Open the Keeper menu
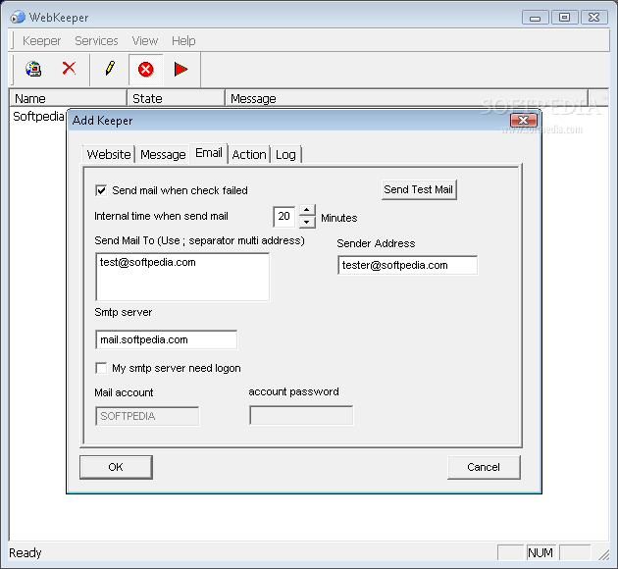 41,41
